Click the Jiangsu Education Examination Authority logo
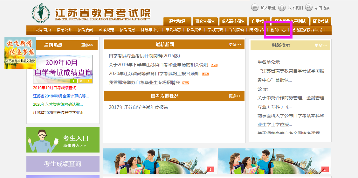Screen dimensions: 358x178 (x=41, y=13)
